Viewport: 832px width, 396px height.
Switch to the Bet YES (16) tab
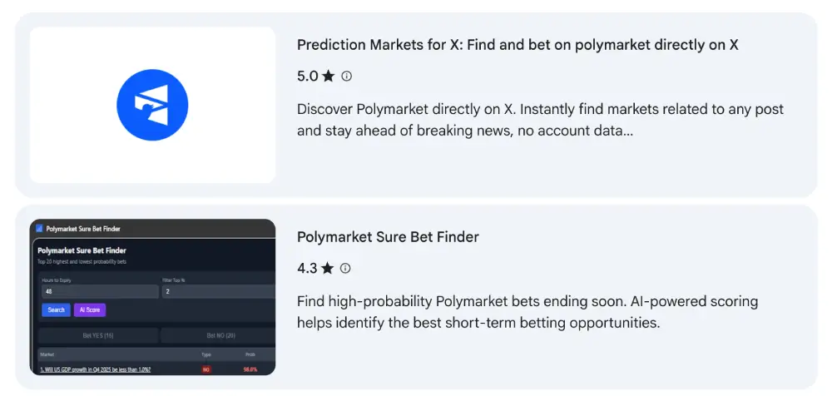click(x=98, y=335)
